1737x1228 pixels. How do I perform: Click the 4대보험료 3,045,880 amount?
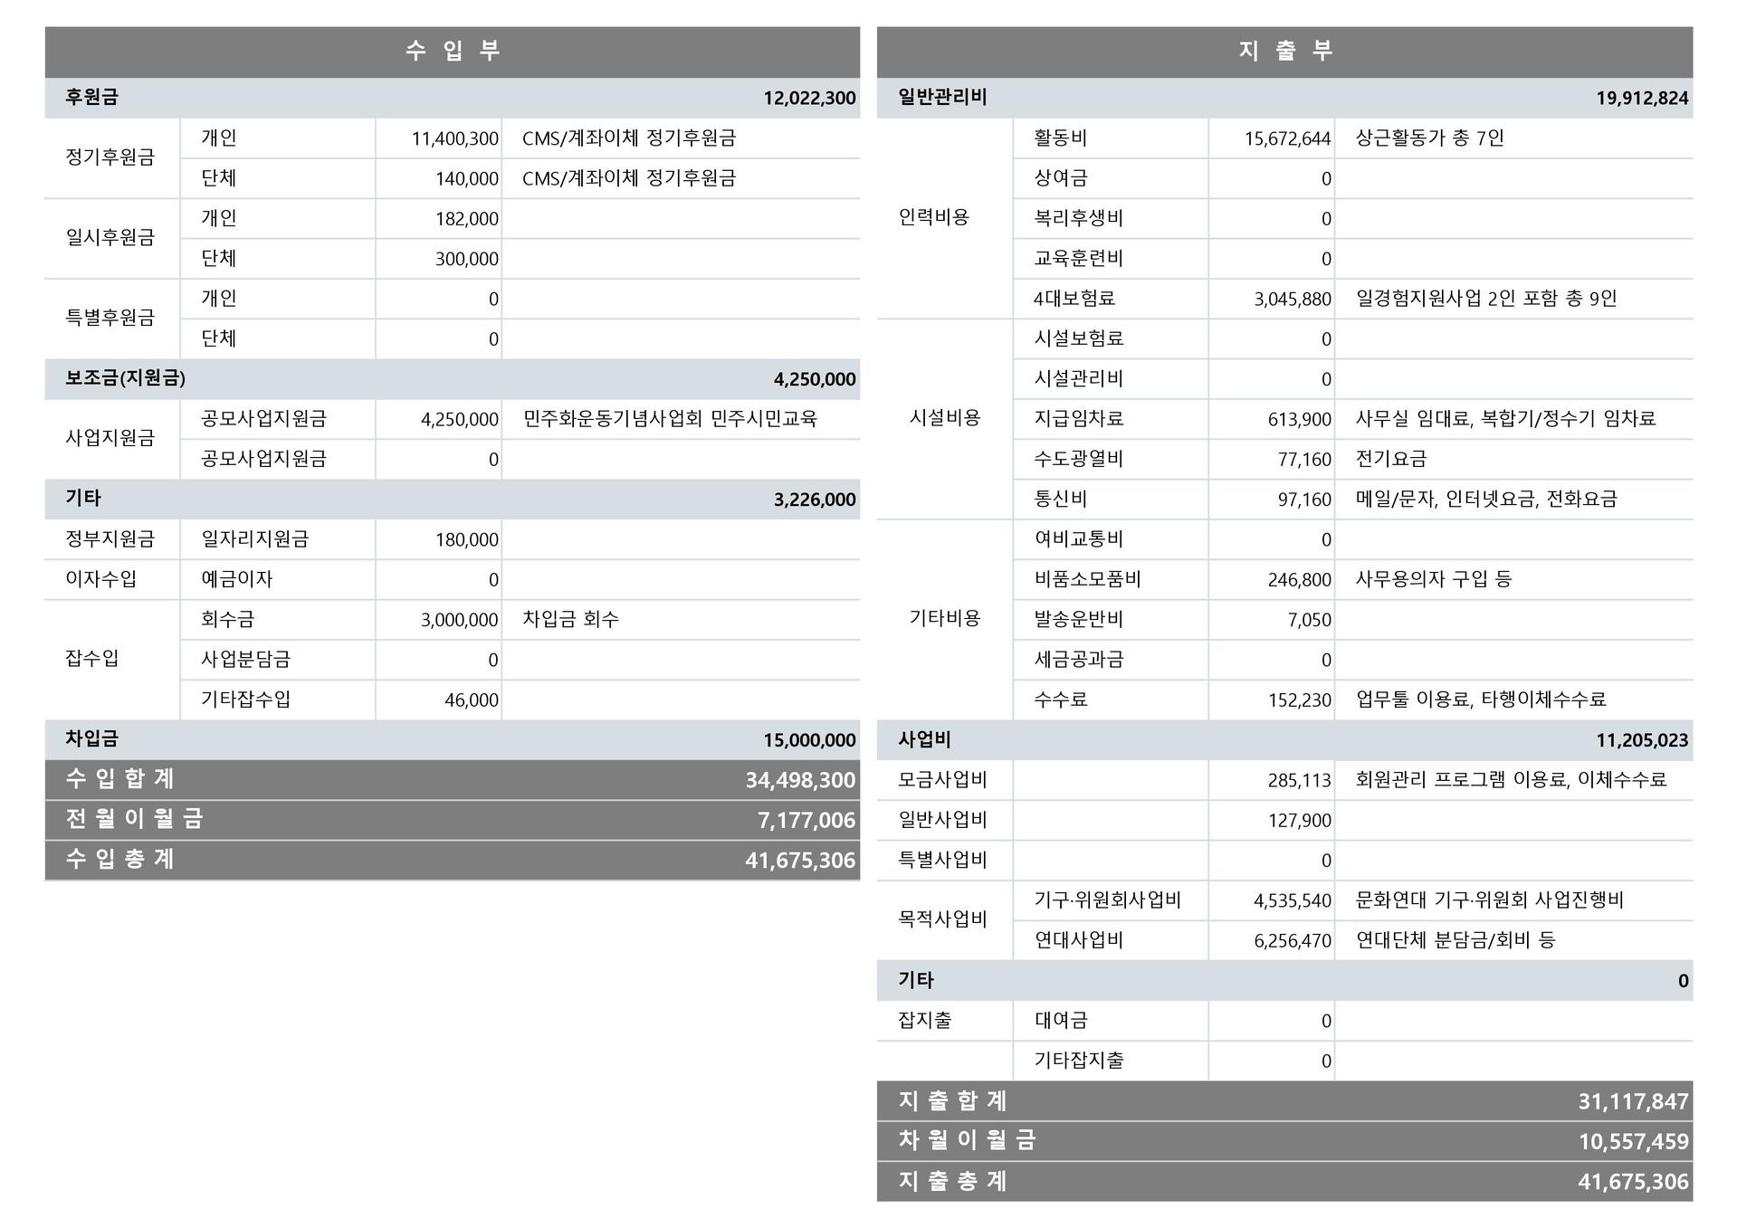tap(1292, 299)
